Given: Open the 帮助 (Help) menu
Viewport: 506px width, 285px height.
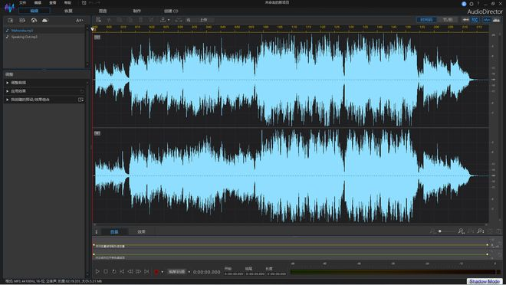Looking at the screenshot, I should pyautogui.click(x=67, y=2).
